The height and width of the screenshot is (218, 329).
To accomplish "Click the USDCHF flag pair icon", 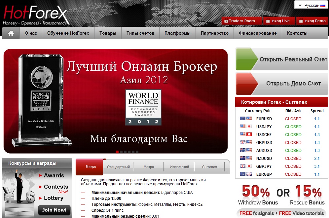I will 246,134.
